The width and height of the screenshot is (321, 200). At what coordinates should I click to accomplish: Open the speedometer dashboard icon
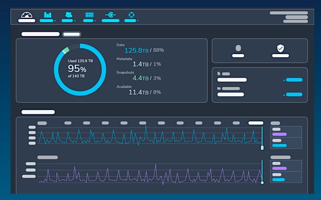pyautogui.click(x=27, y=15)
